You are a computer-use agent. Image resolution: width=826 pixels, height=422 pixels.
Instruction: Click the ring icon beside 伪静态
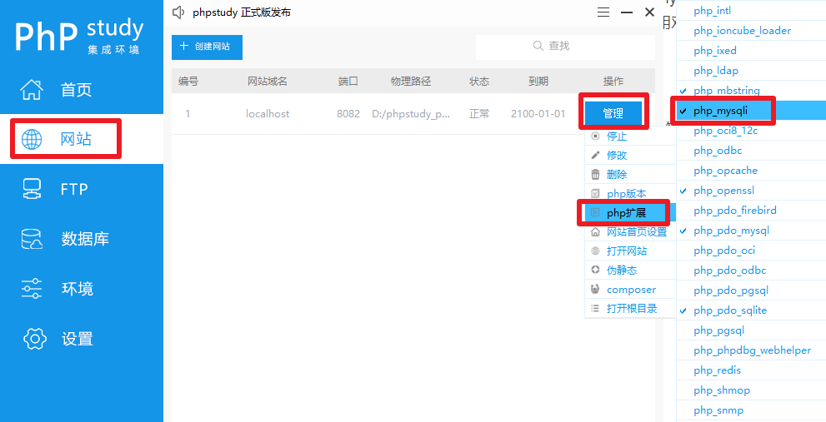point(595,270)
